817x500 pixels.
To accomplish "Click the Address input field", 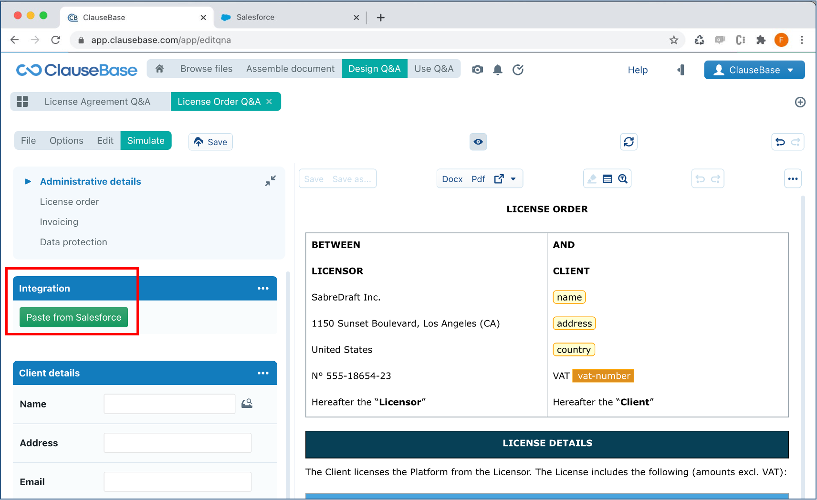I will 178,443.
